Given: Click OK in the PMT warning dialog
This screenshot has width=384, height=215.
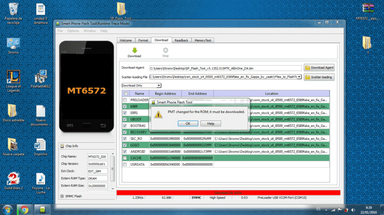Looking at the screenshot, I should click(188, 124).
